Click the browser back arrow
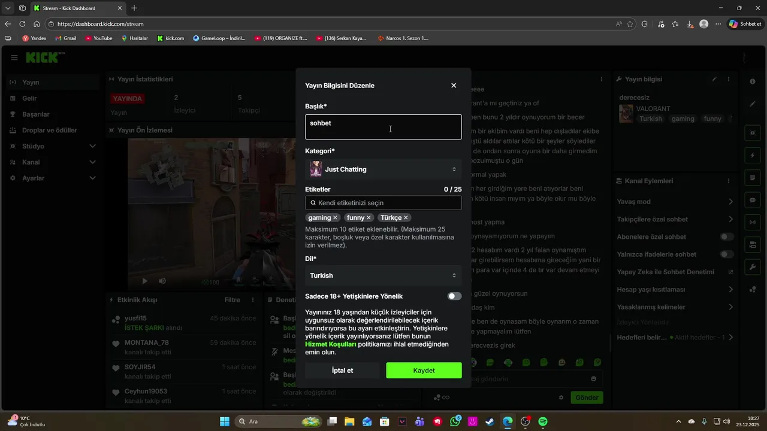 pyautogui.click(x=8, y=24)
